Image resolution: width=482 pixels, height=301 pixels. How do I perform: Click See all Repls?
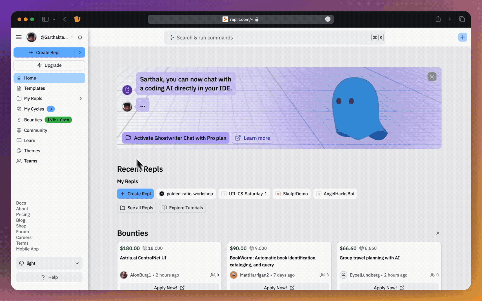point(137,208)
